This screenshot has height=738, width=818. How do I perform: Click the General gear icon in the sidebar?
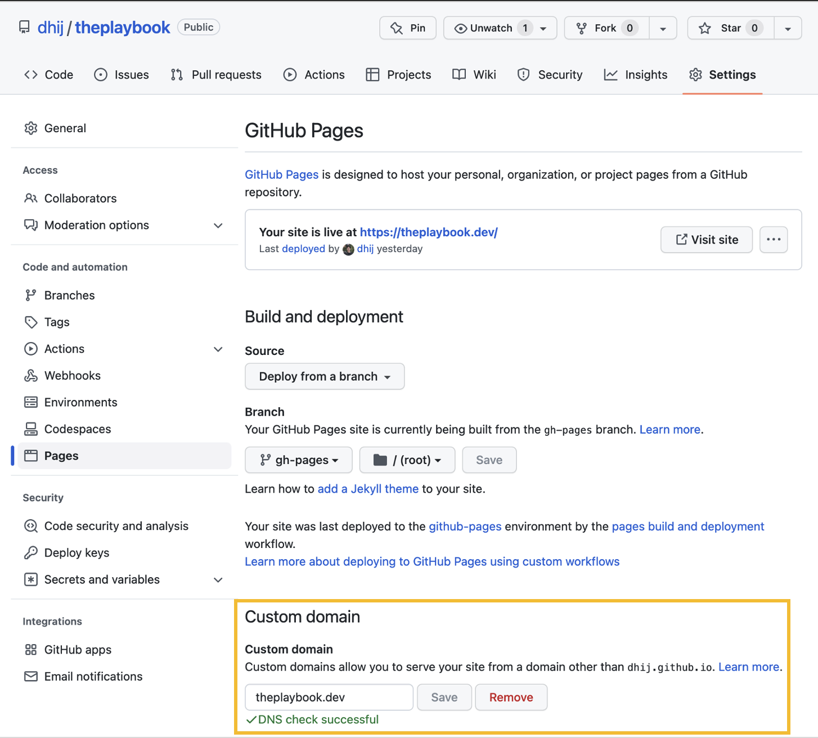click(x=31, y=128)
